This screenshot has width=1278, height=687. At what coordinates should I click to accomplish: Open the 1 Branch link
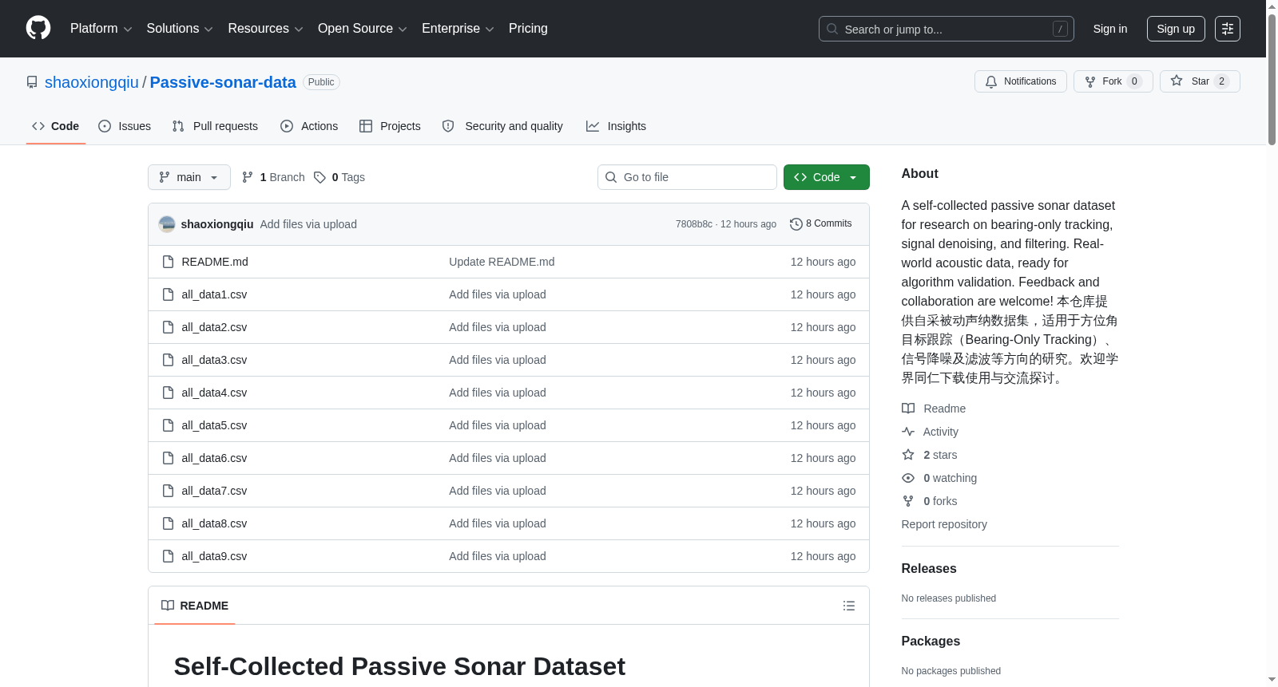point(273,177)
